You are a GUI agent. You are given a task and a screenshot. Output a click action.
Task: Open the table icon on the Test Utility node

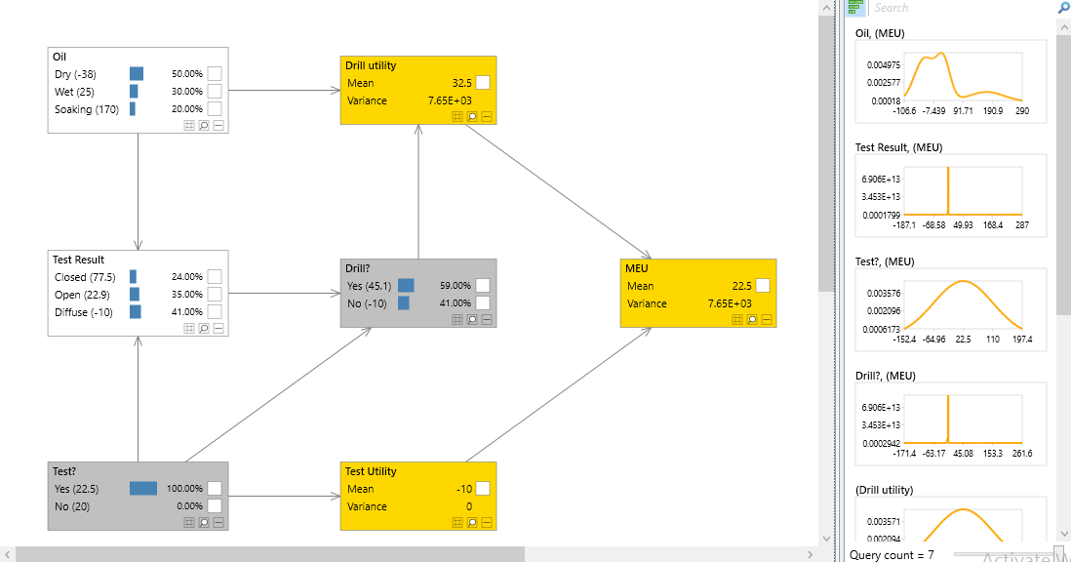(456, 522)
